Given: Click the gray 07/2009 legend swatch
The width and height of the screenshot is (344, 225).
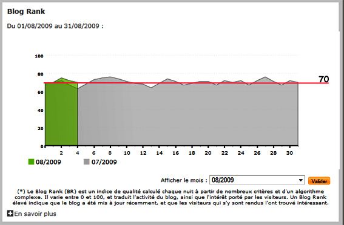Looking at the screenshot, I should pos(87,162).
